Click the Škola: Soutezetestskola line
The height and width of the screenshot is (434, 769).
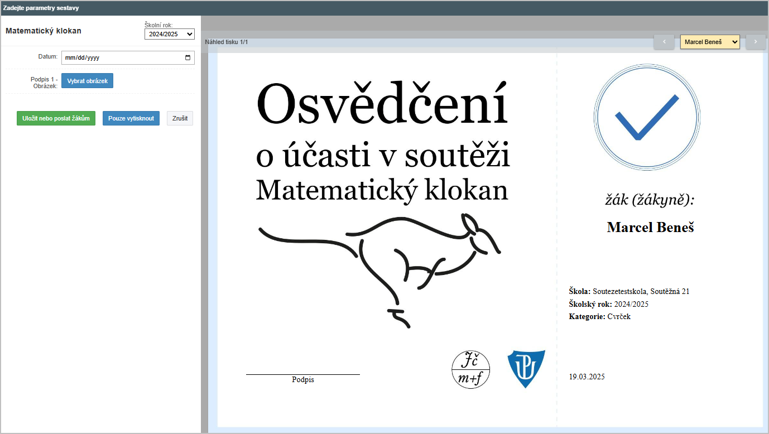point(629,291)
